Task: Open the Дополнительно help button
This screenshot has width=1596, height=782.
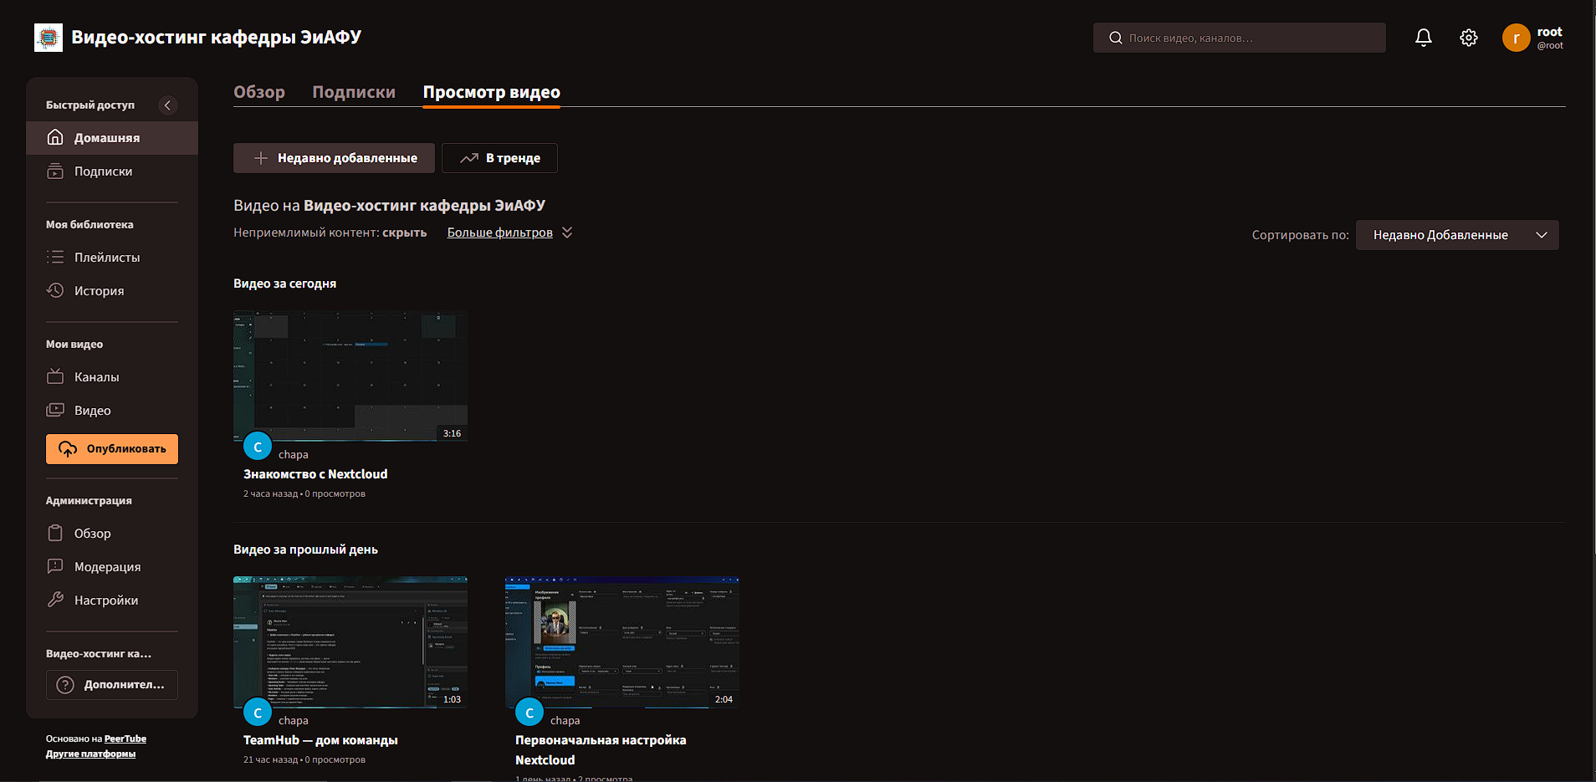Action: coord(112,685)
